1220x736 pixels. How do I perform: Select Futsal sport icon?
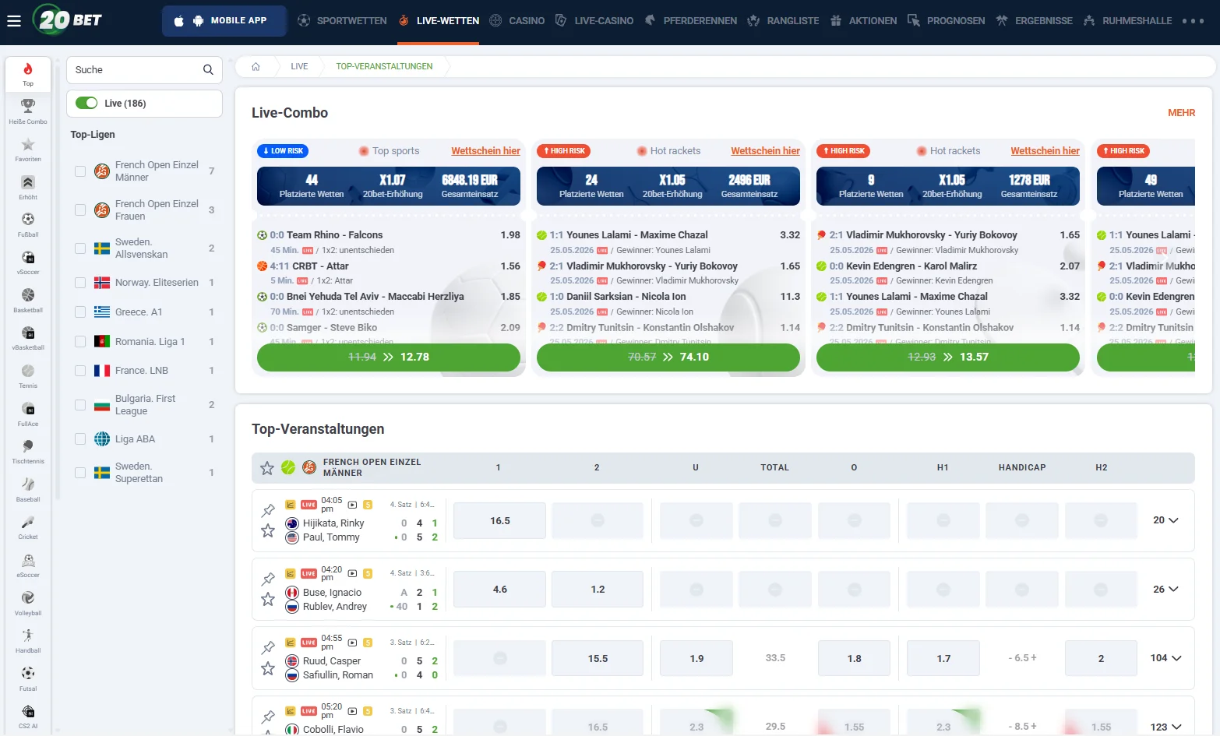pyautogui.click(x=28, y=678)
